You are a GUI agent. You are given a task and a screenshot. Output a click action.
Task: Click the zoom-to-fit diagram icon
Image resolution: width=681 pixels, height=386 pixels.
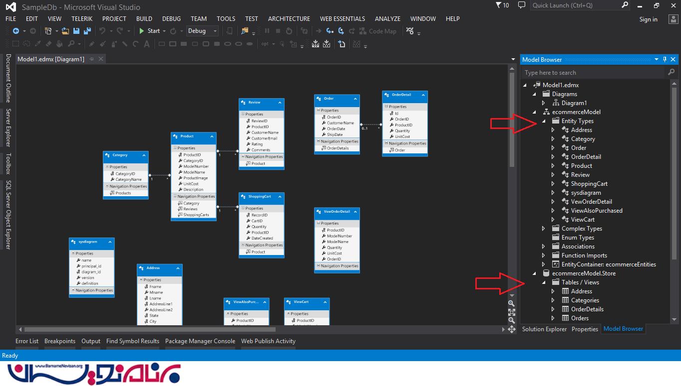coord(511,312)
